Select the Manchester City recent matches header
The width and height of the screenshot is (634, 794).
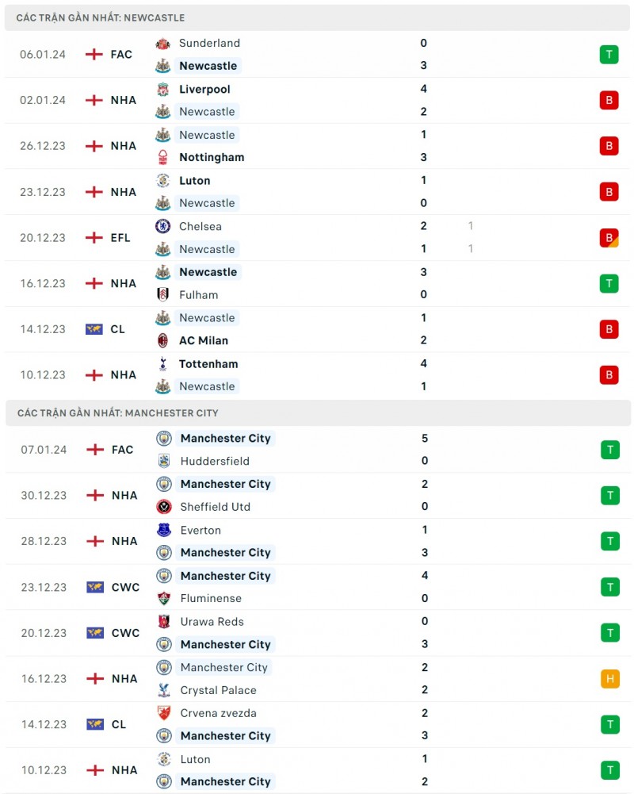coord(117,413)
